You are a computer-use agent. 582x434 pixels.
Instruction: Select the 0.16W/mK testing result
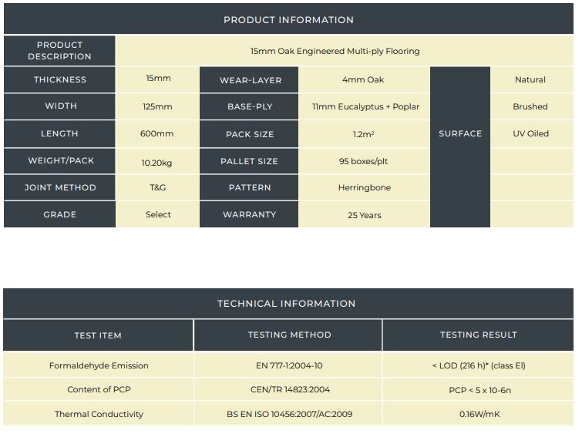pos(479,415)
